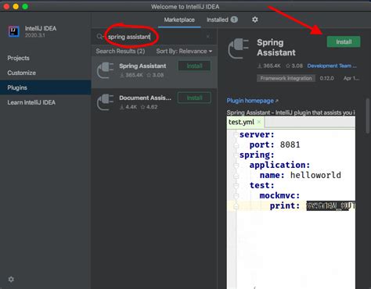Click the Document Assistant plug icon
371x289 pixels.
click(106, 102)
